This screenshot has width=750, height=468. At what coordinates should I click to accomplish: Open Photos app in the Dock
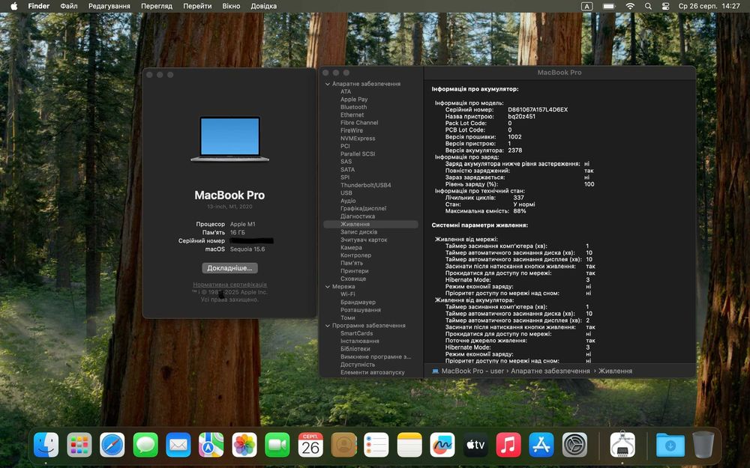tap(244, 445)
